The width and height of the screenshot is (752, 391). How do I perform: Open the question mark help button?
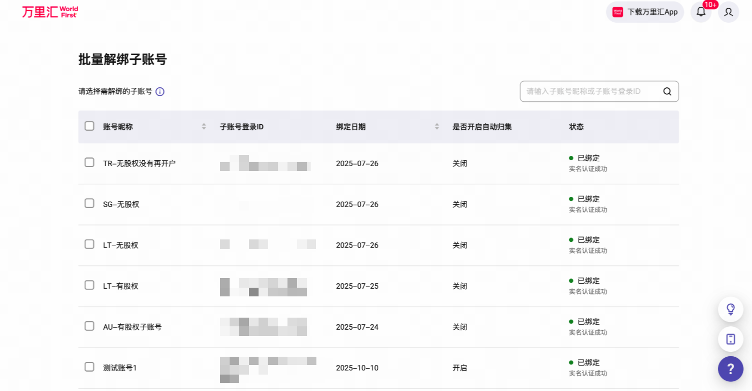(731, 369)
